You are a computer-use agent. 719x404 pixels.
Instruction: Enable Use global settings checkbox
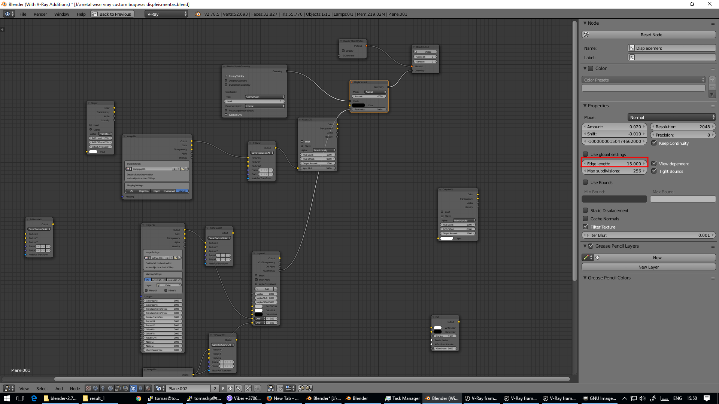click(585, 154)
